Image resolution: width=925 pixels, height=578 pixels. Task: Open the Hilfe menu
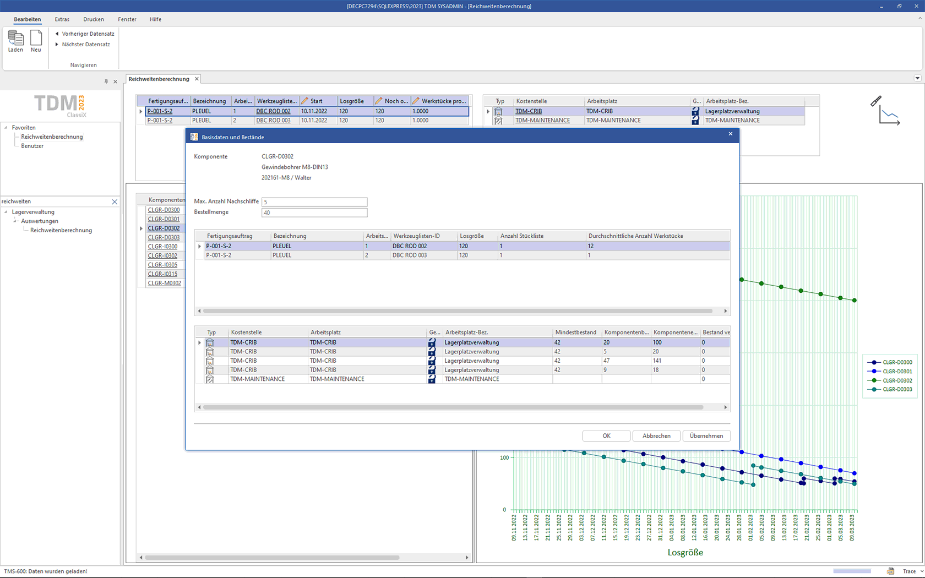point(155,19)
